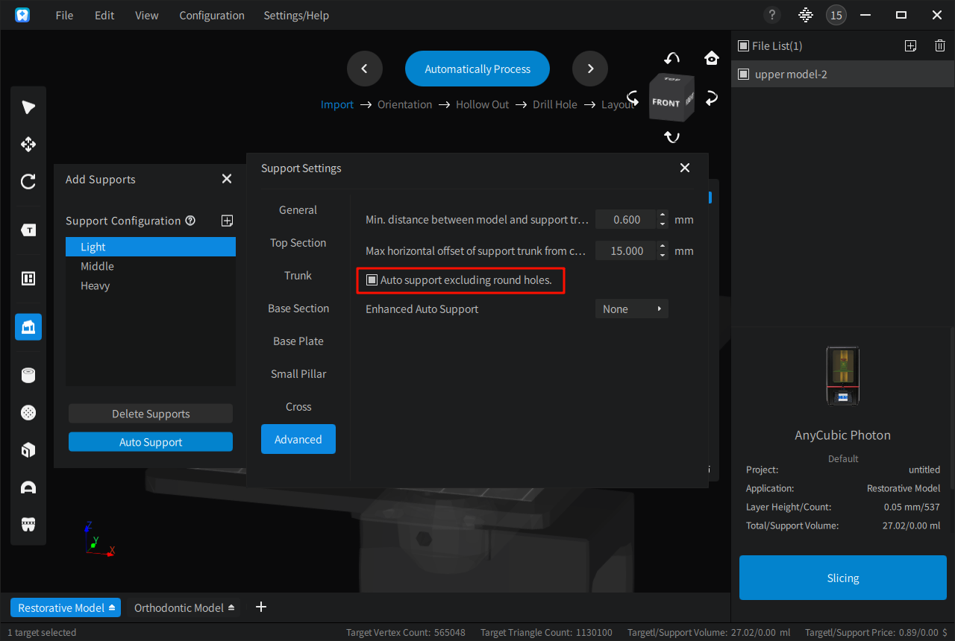Screen dimensions: 955x641
Task: Add a file with File List plus icon
Action: (x=910, y=46)
